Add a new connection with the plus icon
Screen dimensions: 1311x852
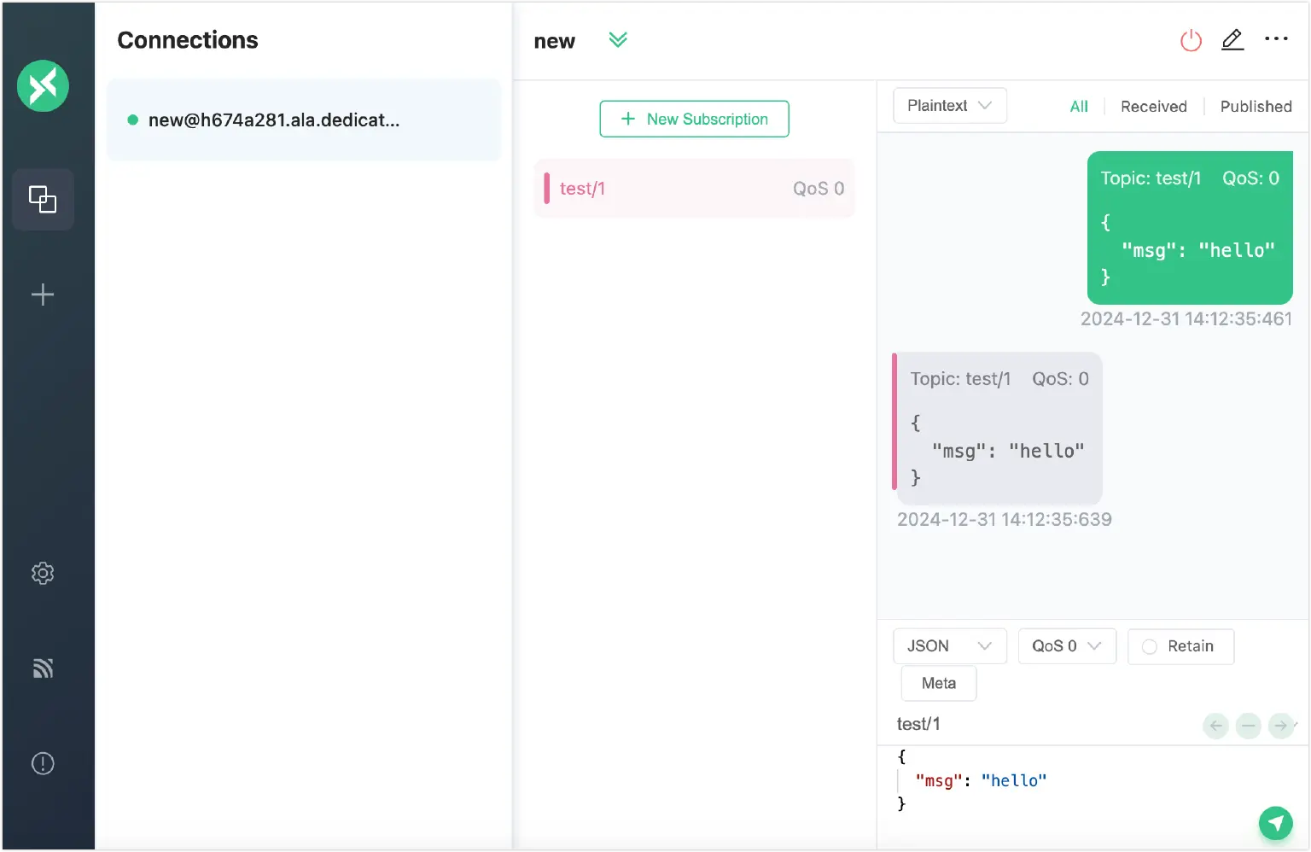pos(43,294)
